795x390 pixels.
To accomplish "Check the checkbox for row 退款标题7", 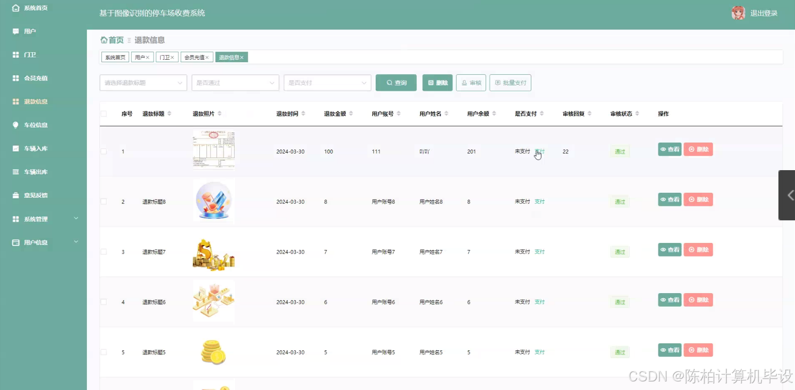I will 103,251.
